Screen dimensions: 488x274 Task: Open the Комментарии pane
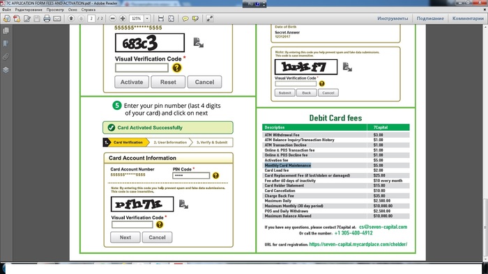[468, 19]
